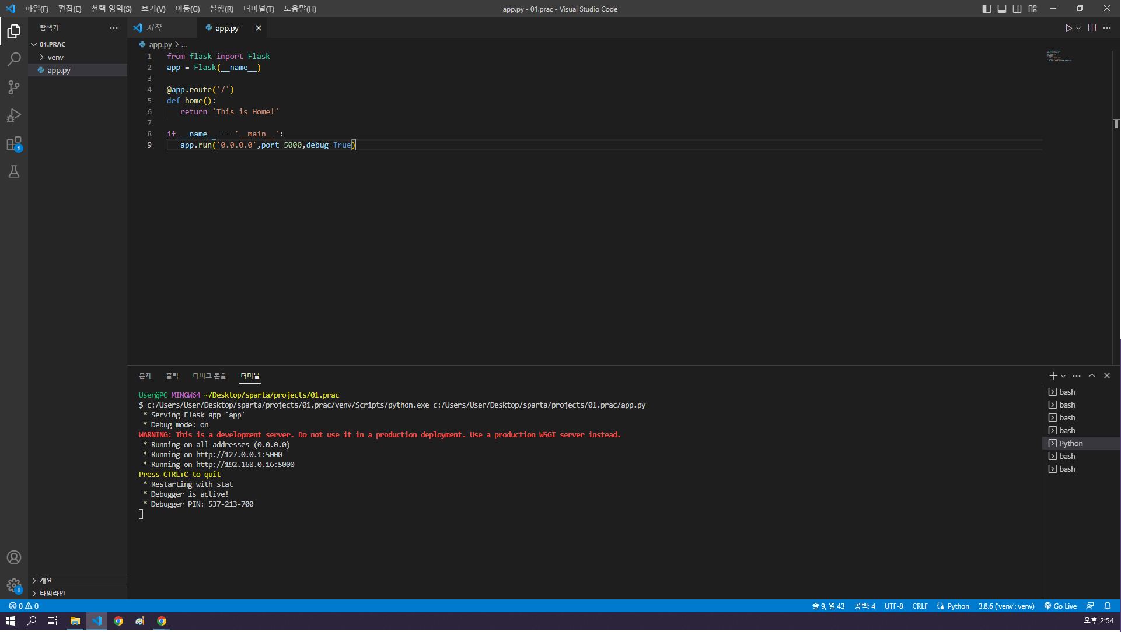The height and width of the screenshot is (632, 1121).
Task: Toggle secondary side bar visibility
Action: tap(1017, 9)
